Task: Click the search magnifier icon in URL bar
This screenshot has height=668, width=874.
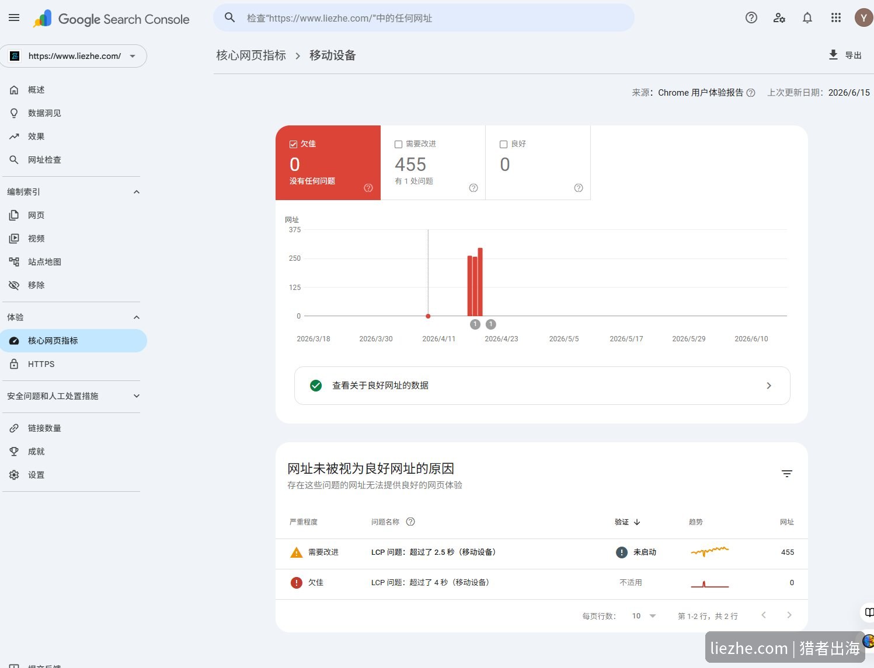Action: [230, 18]
